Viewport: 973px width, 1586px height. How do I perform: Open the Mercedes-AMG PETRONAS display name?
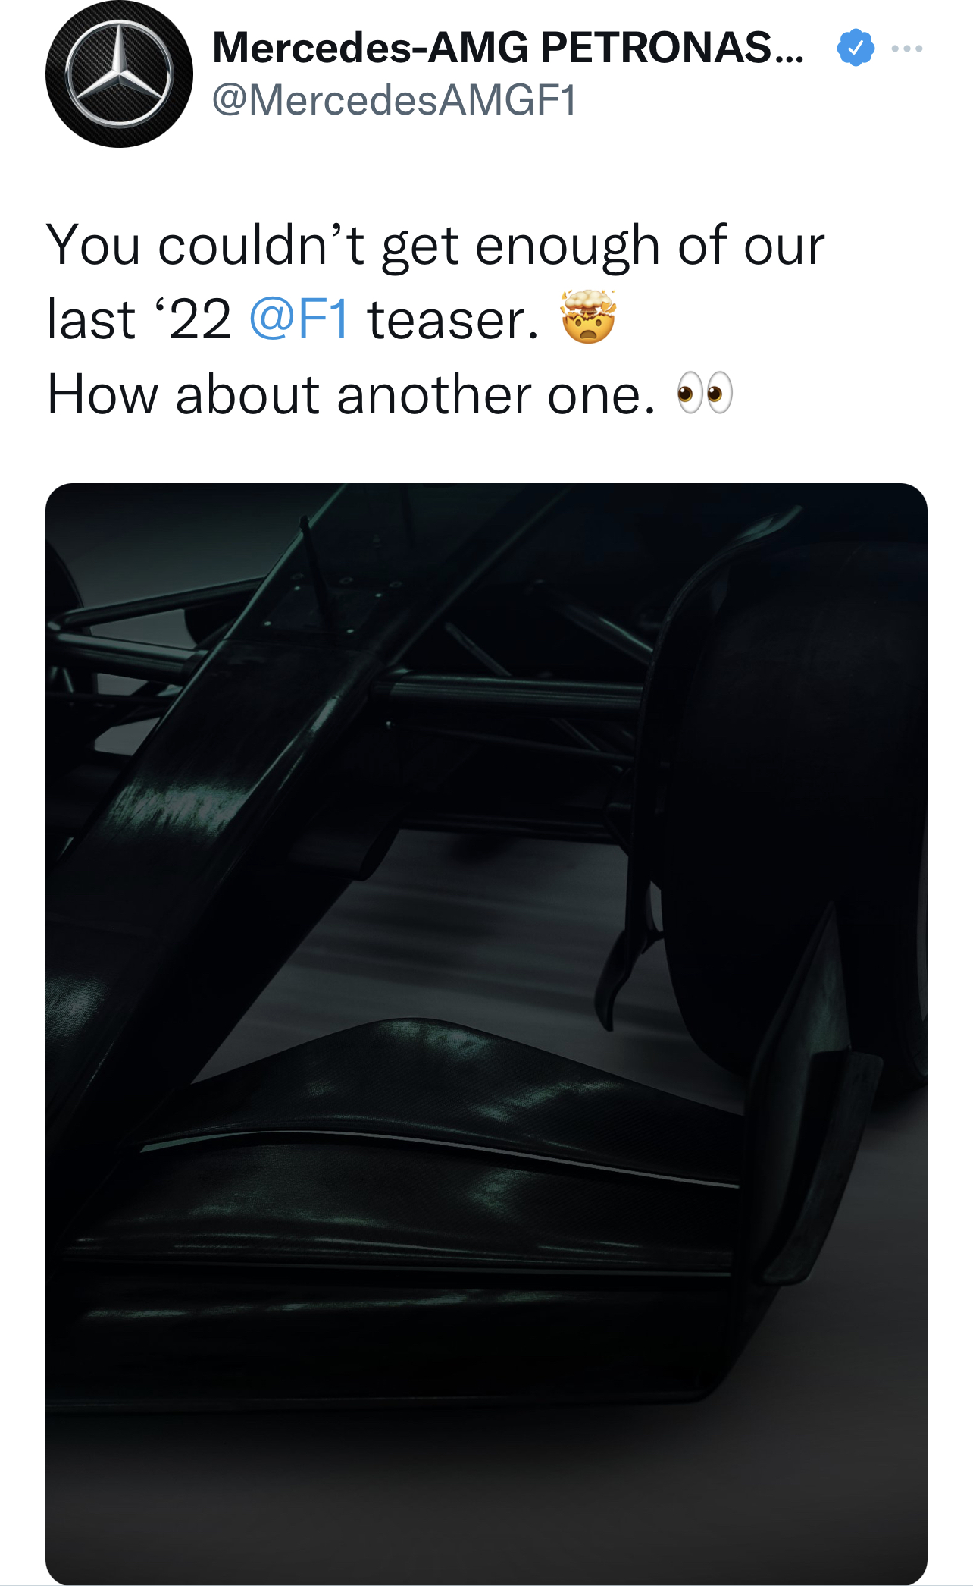508,48
